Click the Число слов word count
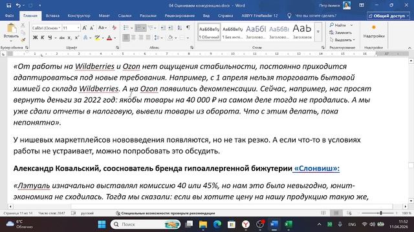This screenshot has height=232, width=414. click(52, 213)
